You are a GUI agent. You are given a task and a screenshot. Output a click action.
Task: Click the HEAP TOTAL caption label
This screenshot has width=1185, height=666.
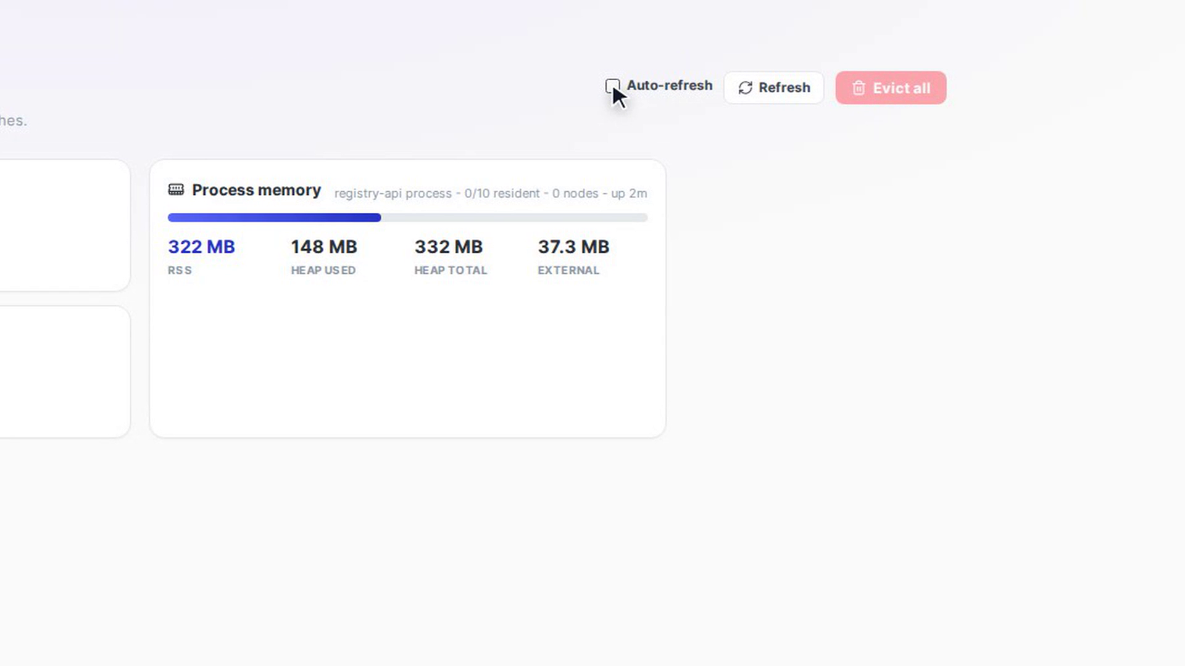pyautogui.click(x=451, y=271)
